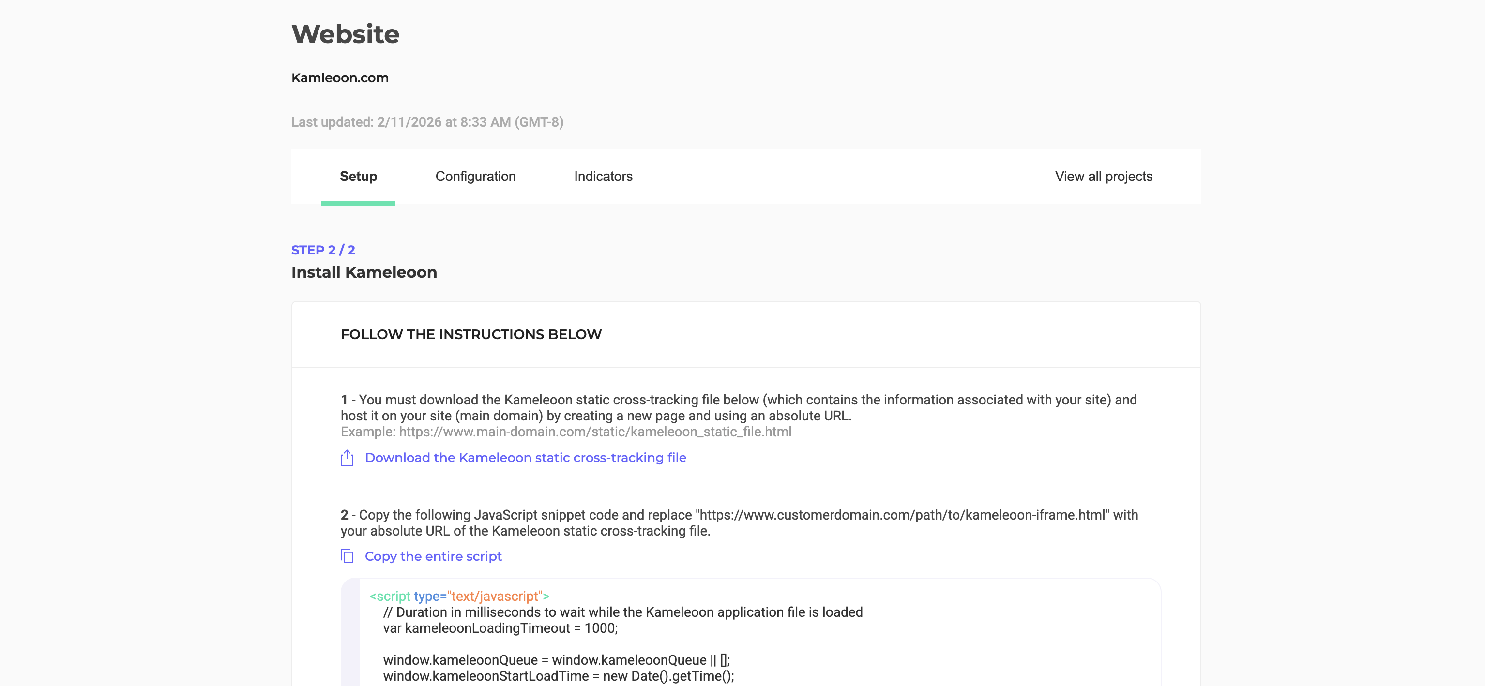Open the Indicators tab

click(x=603, y=176)
